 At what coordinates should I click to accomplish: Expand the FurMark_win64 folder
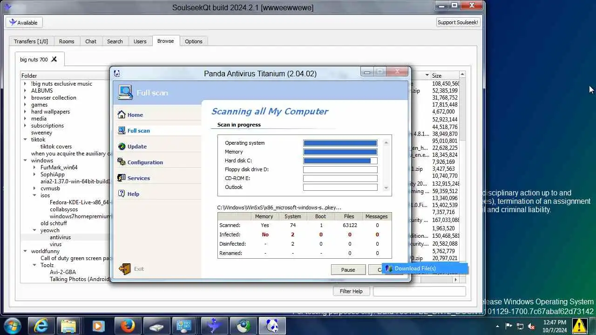34,167
